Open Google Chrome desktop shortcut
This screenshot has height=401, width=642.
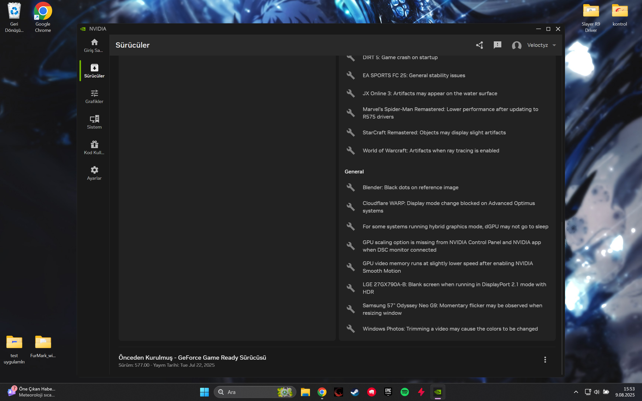(43, 17)
